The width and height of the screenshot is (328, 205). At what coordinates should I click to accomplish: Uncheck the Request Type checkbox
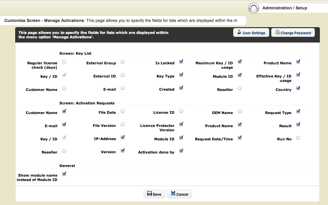click(x=298, y=111)
